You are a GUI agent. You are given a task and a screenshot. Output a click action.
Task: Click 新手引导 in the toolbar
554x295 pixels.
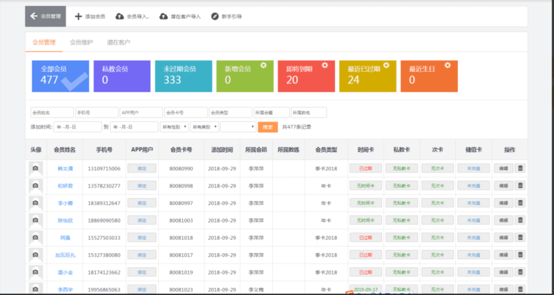227,17
